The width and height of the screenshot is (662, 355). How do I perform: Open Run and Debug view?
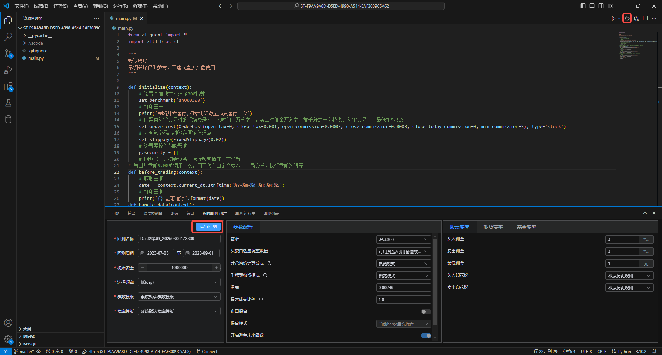coord(8,70)
